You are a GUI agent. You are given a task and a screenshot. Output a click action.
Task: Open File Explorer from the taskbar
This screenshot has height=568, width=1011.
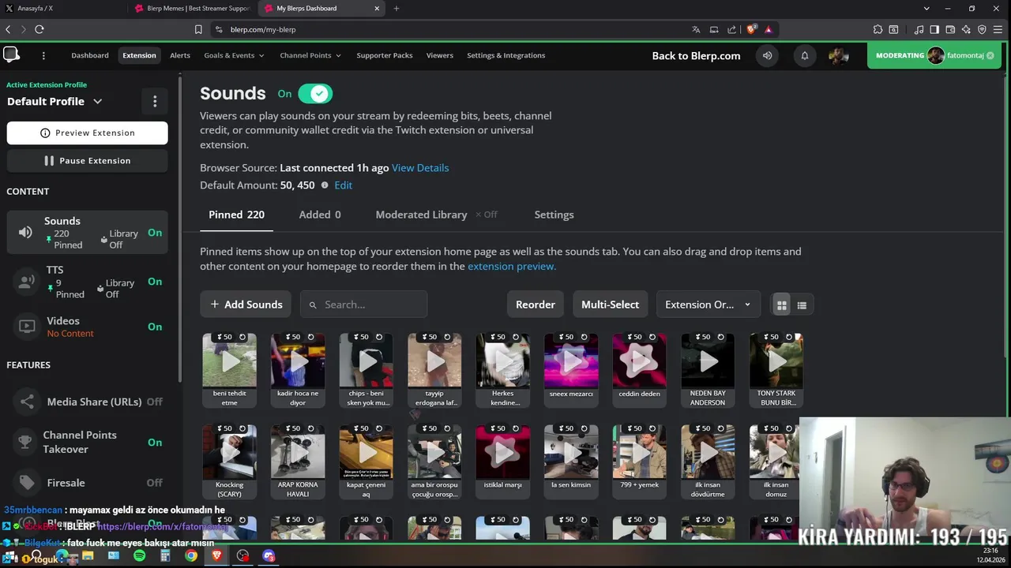[x=88, y=555]
